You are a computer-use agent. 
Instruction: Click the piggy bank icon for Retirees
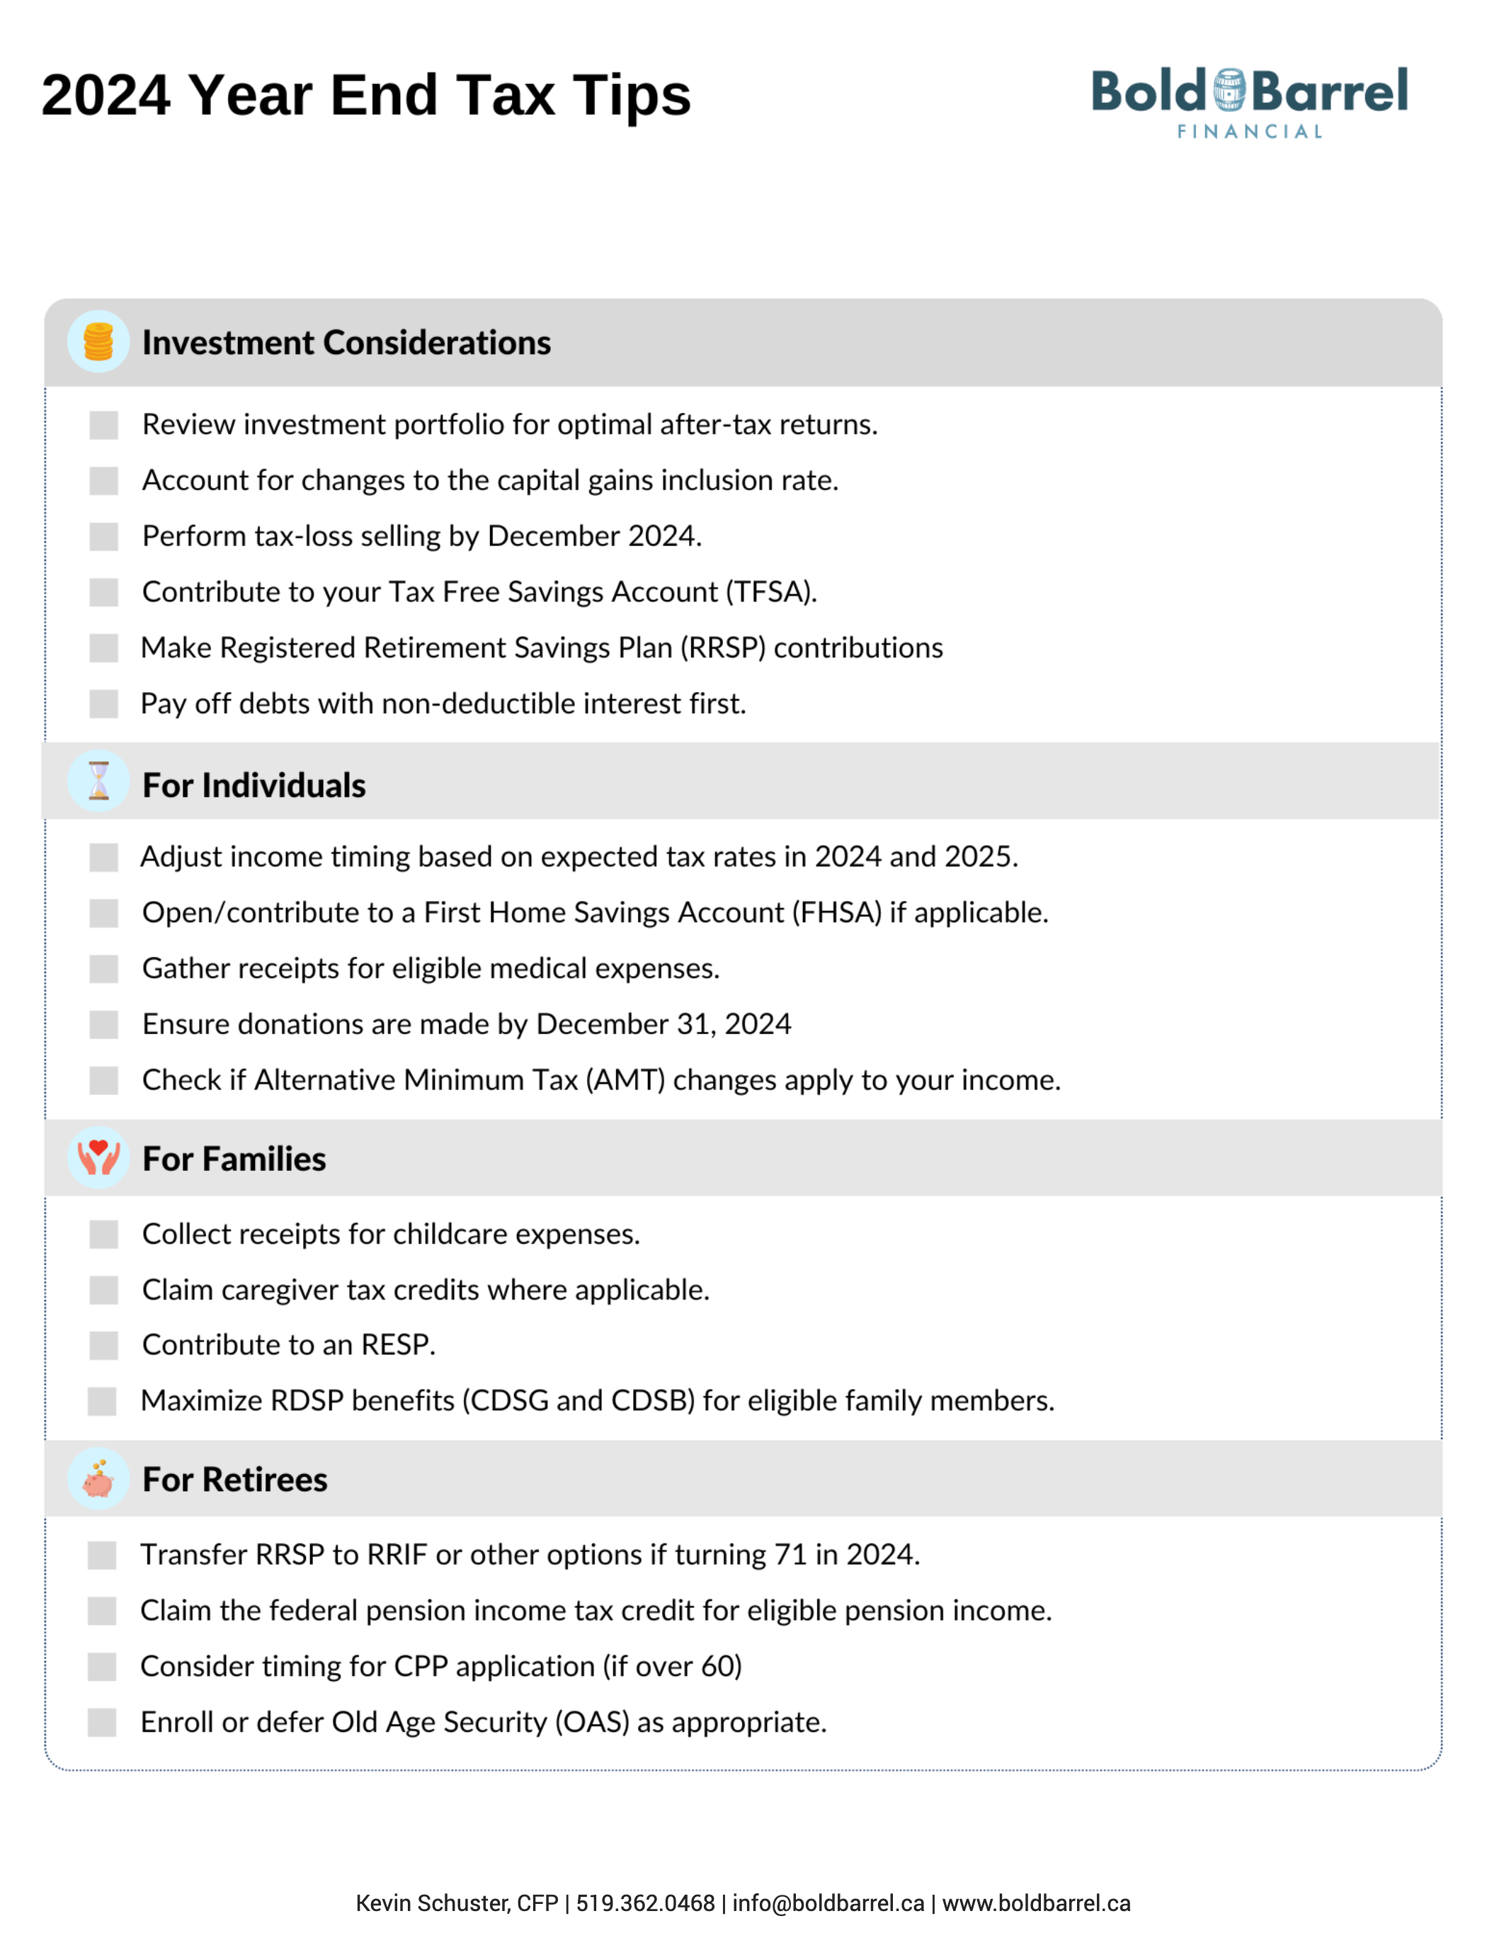coord(98,1479)
